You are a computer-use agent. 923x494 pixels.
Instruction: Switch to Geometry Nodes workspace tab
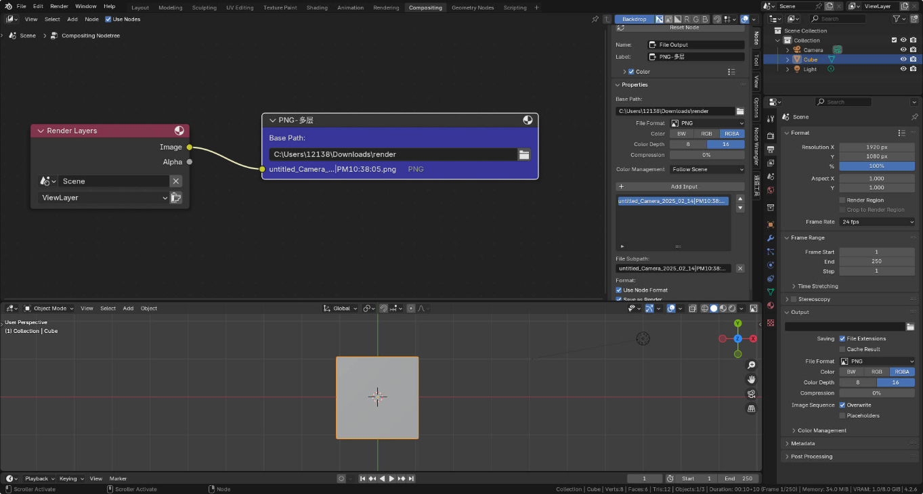click(x=473, y=7)
